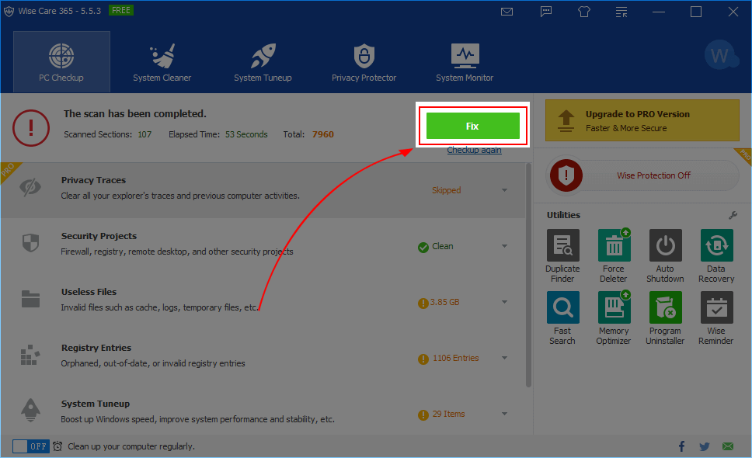This screenshot has height=458, width=752.
Task: Click the Checkup again link
Action: pyautogui.click(x=474, y=150)
